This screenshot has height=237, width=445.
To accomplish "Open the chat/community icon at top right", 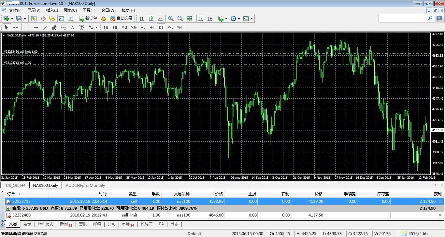I will 439,19.
